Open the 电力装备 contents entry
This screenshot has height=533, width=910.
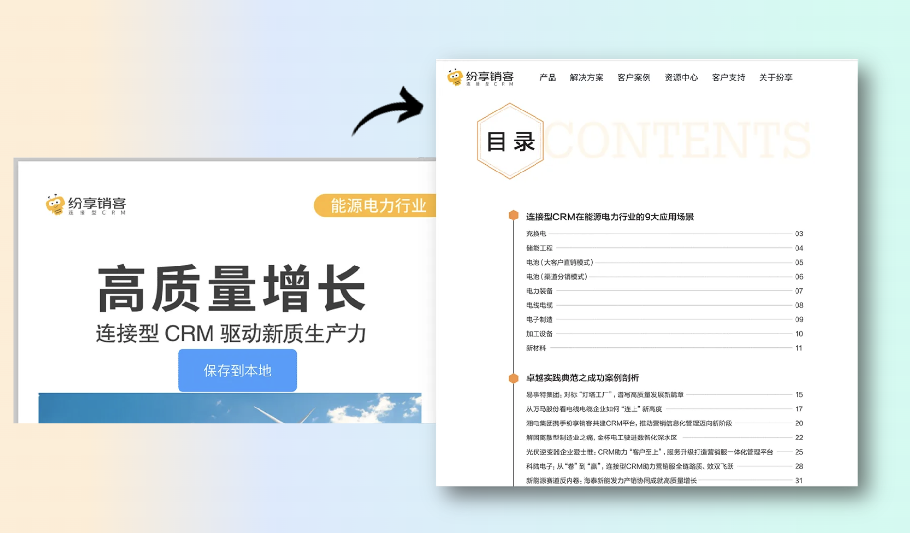pos(664,291)
